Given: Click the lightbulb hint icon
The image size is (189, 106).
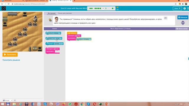Looking at the screenshot, I should pos(50,20).
